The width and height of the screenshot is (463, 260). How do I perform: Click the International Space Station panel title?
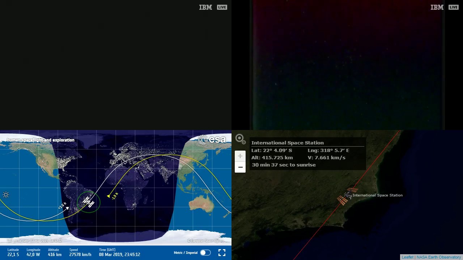[288, 143]
